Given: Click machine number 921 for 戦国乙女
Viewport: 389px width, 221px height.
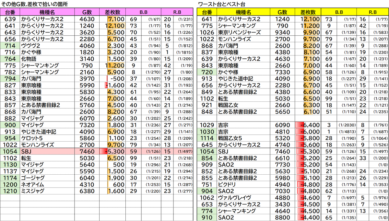Looking at the screenshot, I should point(207,105).
